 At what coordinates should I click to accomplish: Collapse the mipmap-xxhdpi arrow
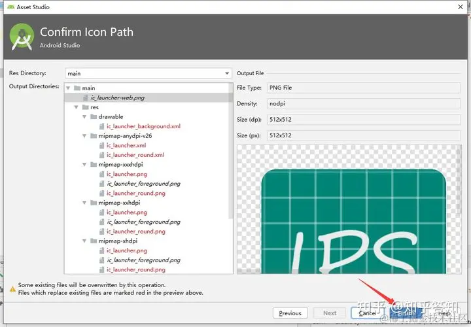84,203
